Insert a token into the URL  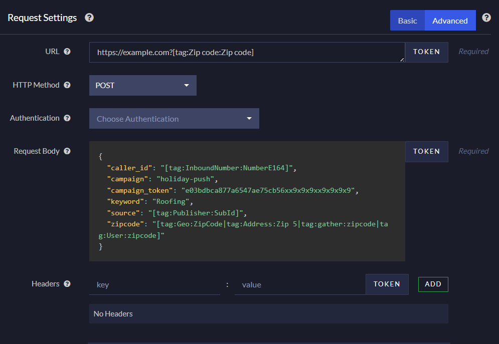pos(426,52)
